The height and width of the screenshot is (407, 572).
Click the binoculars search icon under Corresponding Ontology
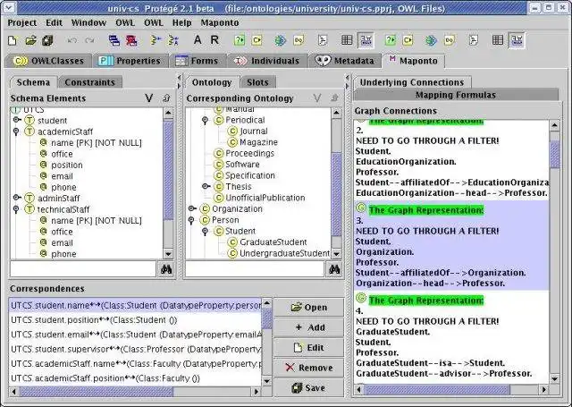[334, 269]
